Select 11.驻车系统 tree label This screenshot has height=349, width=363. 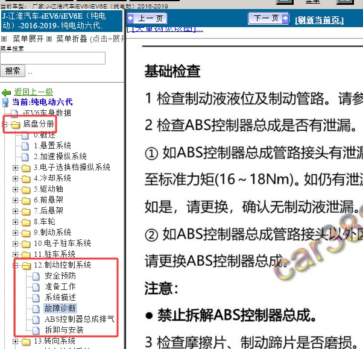pos(54,254)
